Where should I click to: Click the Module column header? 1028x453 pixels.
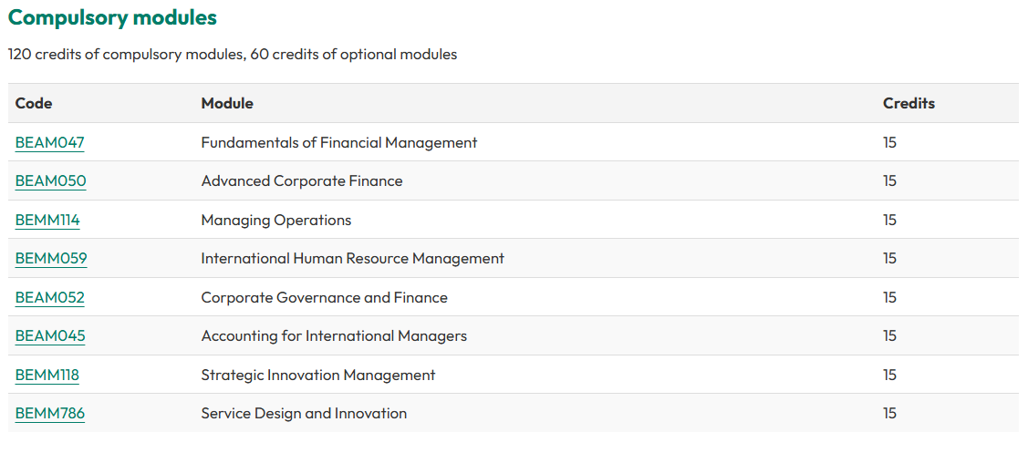point(227,103)
